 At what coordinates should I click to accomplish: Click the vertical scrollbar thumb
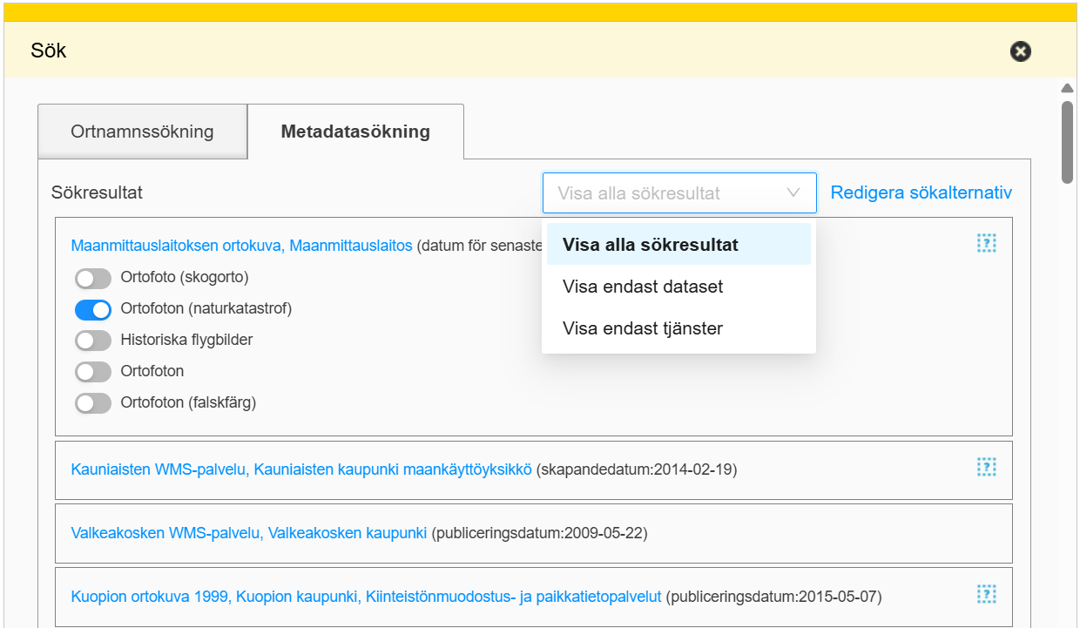1067,143
